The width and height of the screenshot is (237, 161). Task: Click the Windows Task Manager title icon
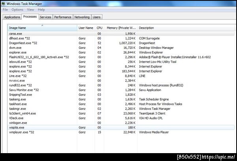3,4
